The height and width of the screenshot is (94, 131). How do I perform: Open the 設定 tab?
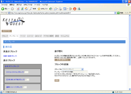click(x=57, y=36)
